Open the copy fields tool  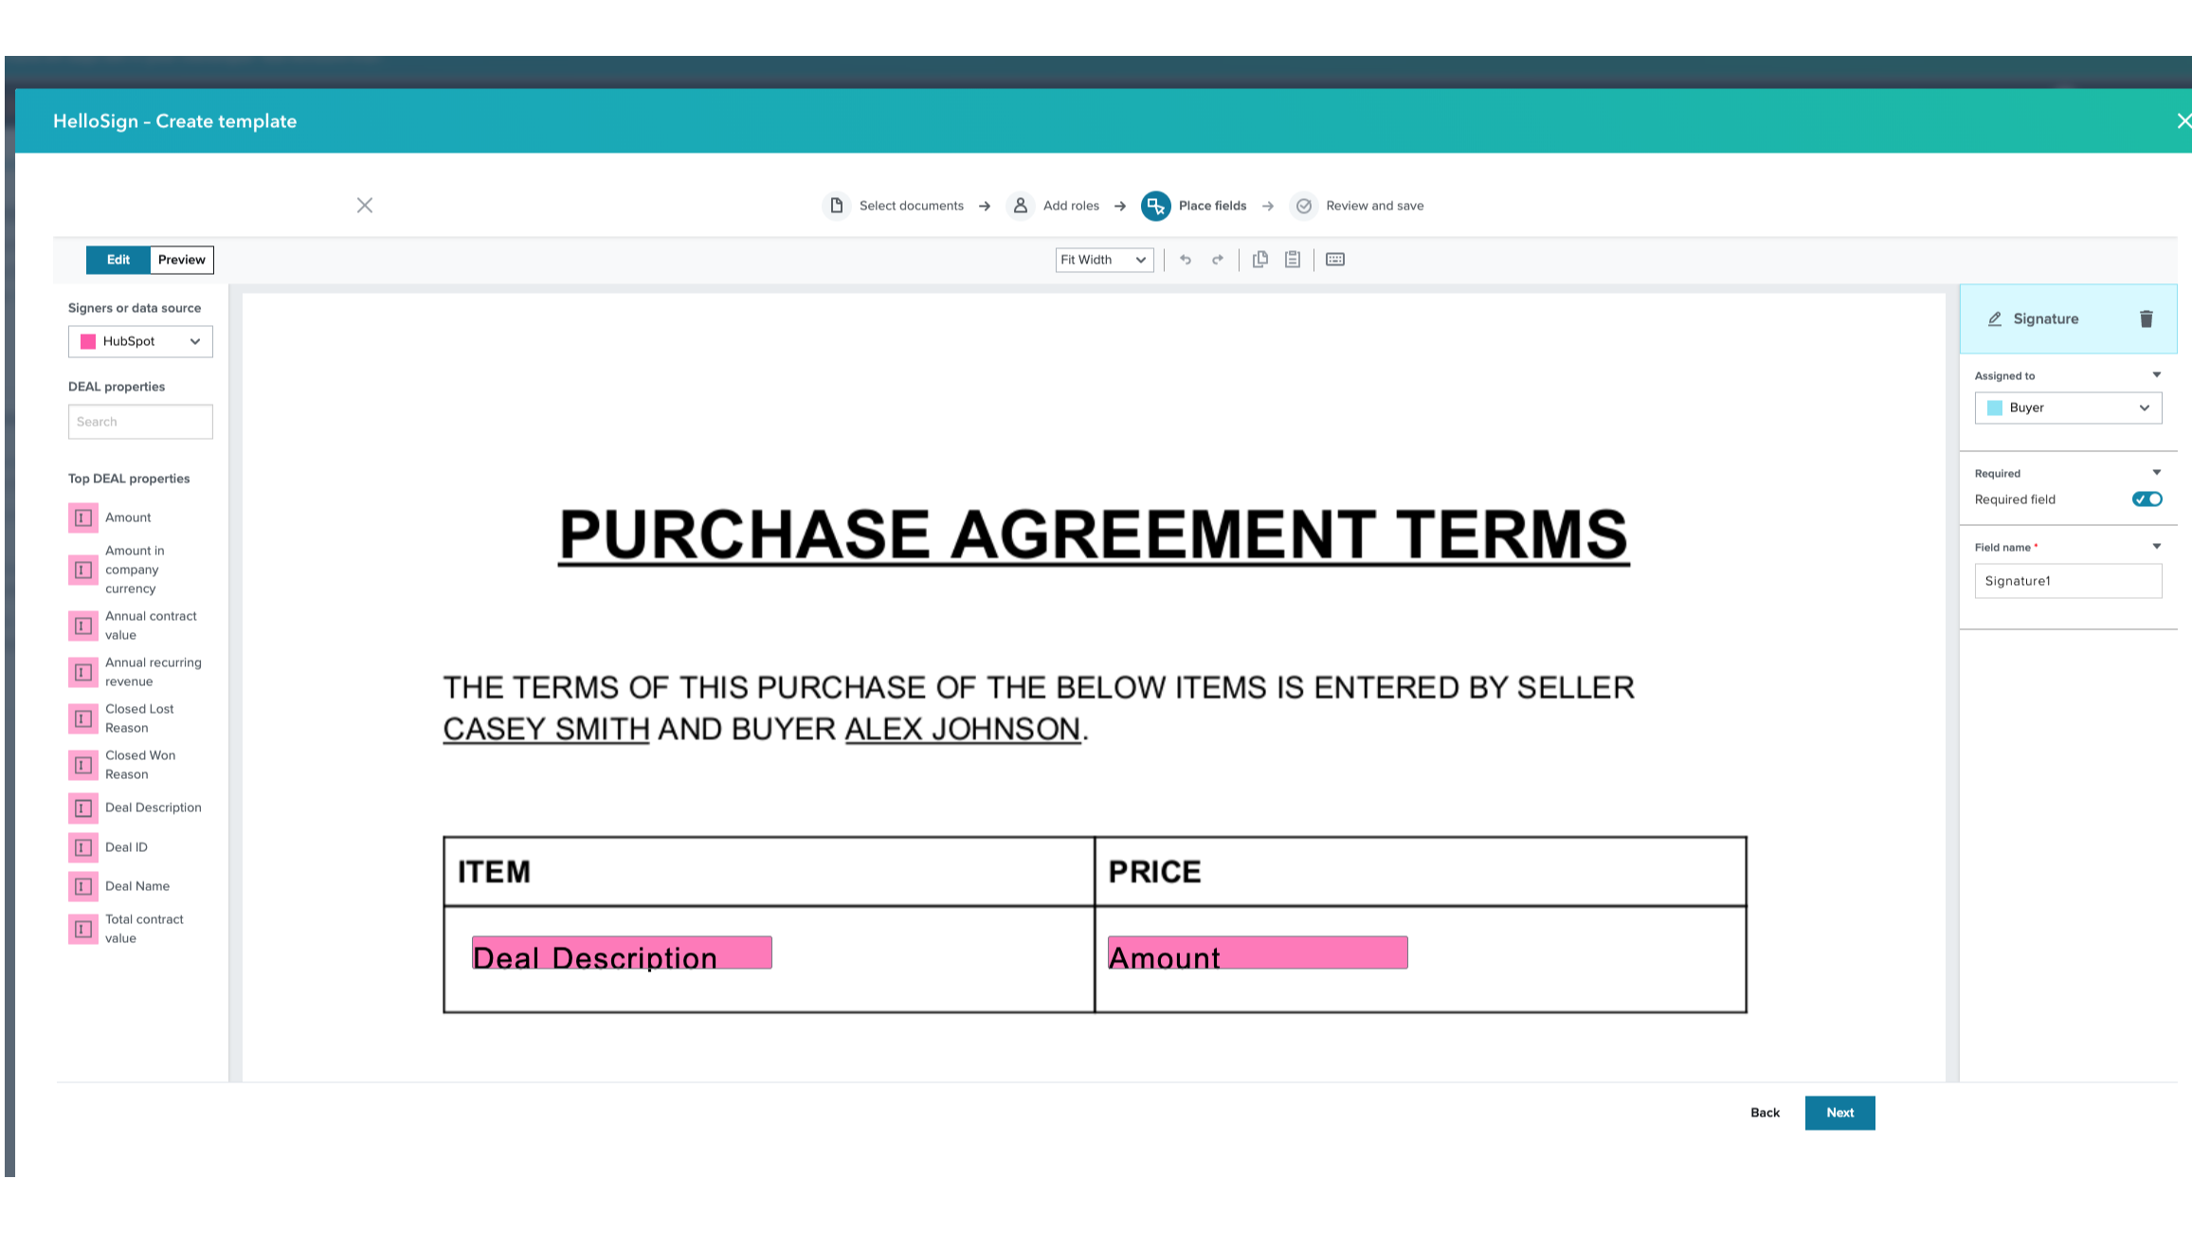coord(1260,259)
